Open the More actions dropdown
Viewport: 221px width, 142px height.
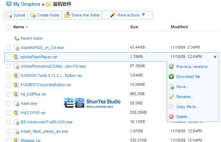pyautogui.click(x=127, y=15)
